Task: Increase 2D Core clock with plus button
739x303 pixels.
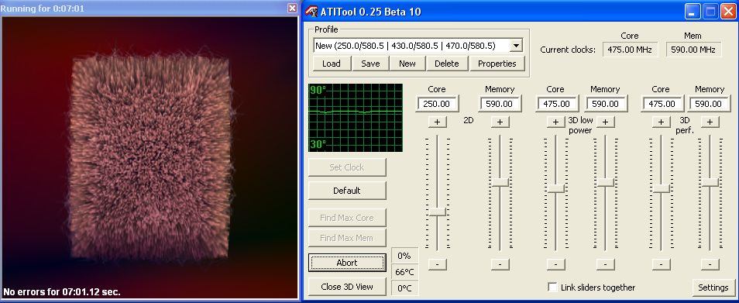Action: (x=438, y=122)
